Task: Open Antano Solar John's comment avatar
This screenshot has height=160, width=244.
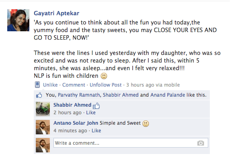Action: (43, 127)
